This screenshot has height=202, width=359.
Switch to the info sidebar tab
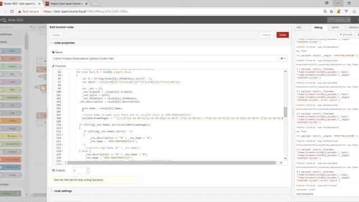click(299, 27)
